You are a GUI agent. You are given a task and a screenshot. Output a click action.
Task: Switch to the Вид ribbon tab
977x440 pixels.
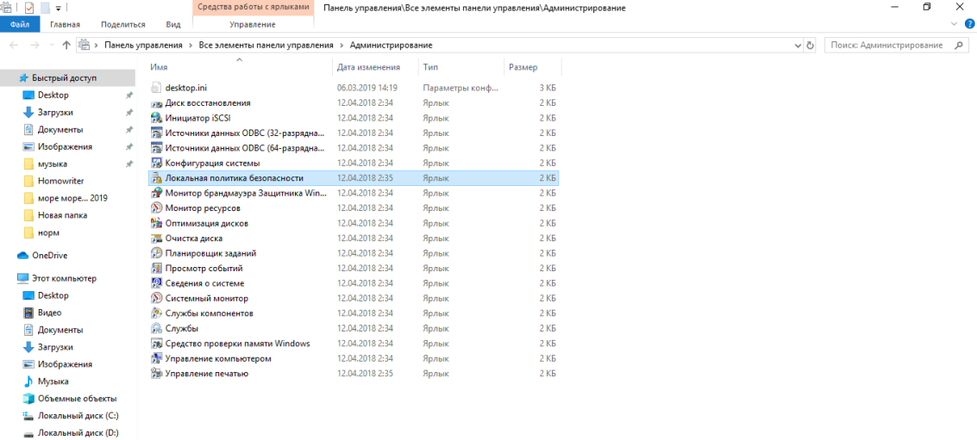click(x=173, y=24)
